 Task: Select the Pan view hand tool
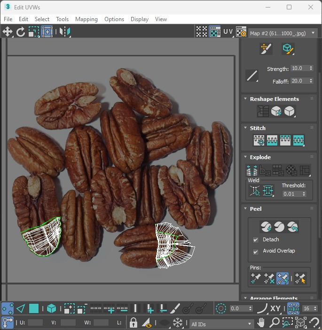click(261, 322)
